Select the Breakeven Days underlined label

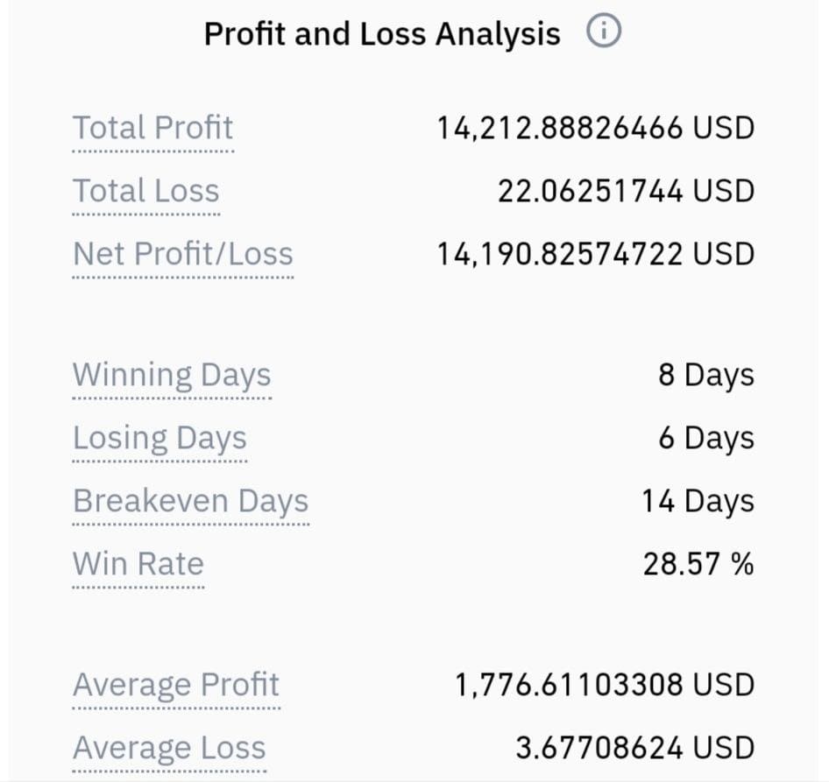click(191, 501)
